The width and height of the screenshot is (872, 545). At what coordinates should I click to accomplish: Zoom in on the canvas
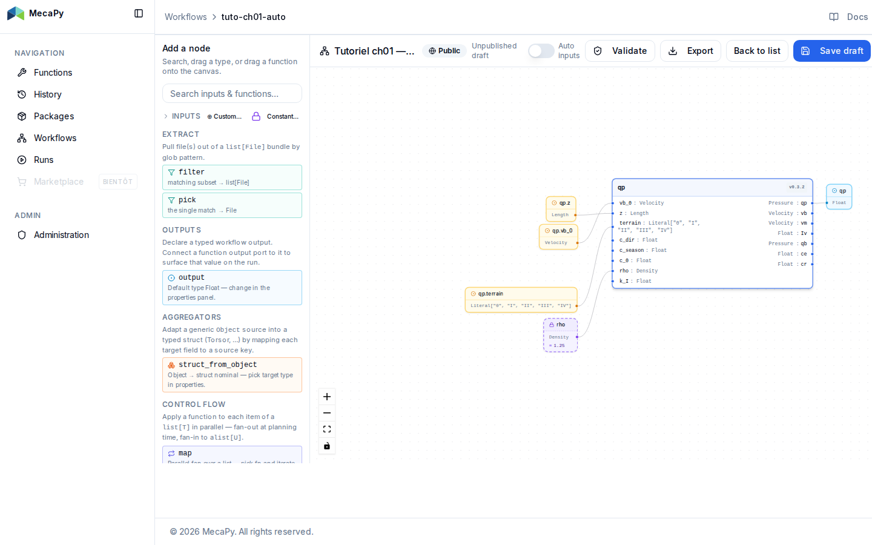pos(327,397)
